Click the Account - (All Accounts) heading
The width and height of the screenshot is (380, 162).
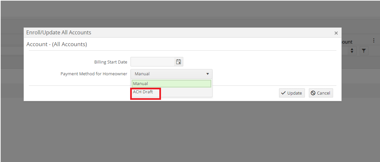[x=56, y=44]
